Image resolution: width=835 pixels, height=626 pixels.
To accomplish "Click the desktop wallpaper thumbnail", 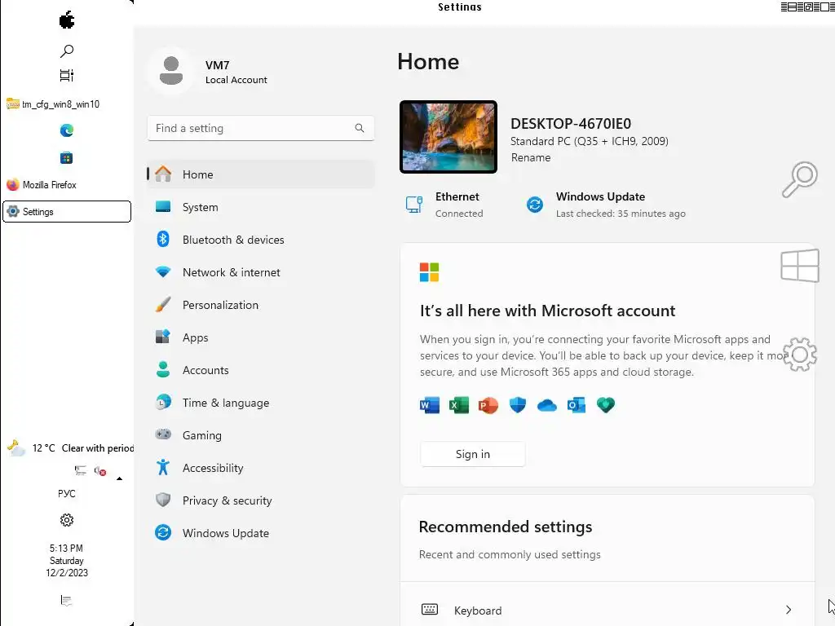I will pos(448,137).
